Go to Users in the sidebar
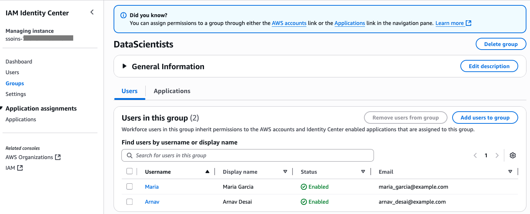 point(12,72)
